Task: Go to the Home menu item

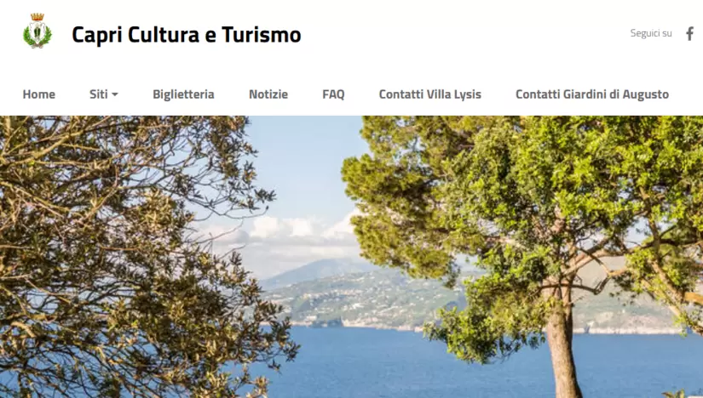Action: pyautogui.click(x=39, y=94)
